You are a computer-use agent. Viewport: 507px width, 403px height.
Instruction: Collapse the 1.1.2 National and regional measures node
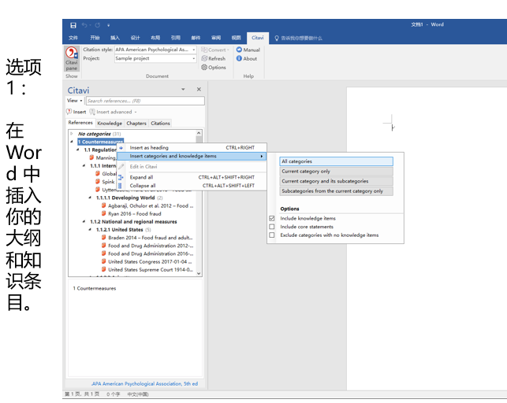tap(84, 222)
